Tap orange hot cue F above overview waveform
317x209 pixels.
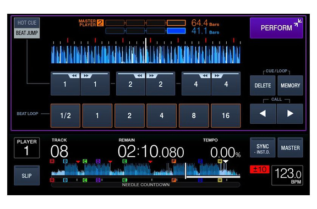click(174, 161)
